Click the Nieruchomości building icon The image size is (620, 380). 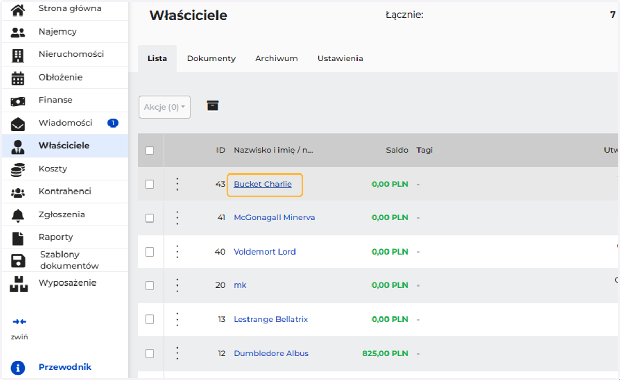click(18, 55)
